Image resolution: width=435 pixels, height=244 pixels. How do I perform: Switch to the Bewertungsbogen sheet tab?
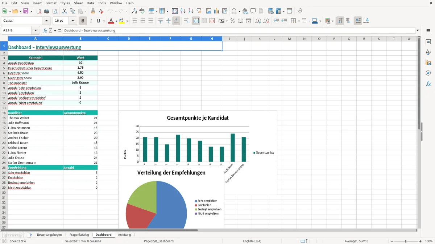point(49,235)
